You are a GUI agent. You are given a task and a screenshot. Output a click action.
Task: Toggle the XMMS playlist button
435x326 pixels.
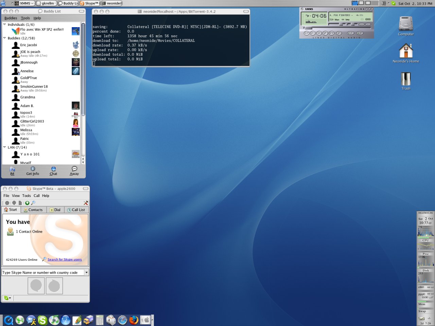[x=368, y=24]
